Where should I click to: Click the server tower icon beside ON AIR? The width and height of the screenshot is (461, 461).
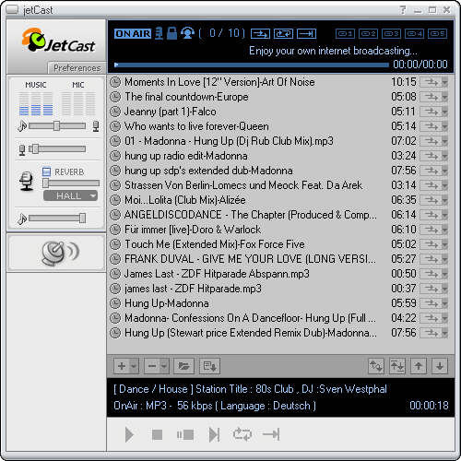(x=159, y=33)
